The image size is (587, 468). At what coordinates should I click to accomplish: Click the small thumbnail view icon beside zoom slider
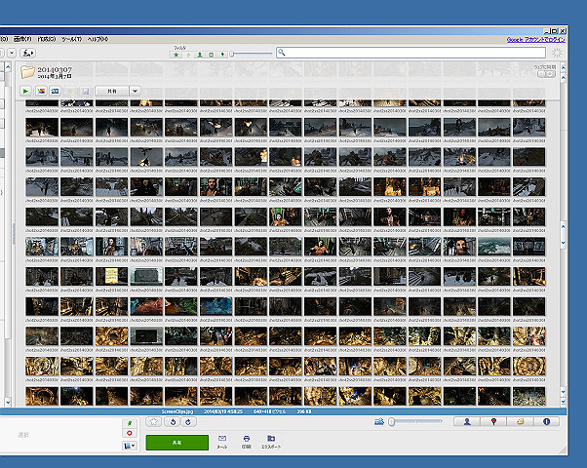pyautogui.click(x=379, y=422)
